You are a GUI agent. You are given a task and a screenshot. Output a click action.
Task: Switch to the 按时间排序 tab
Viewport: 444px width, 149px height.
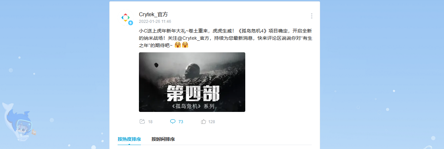(163, 139)
